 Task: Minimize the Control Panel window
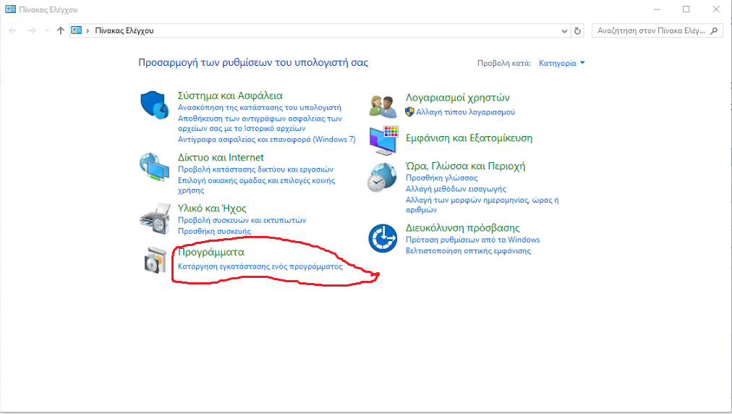[657, 9]
